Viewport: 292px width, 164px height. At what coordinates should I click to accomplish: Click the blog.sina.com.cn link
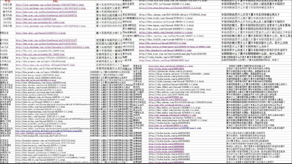42,65
